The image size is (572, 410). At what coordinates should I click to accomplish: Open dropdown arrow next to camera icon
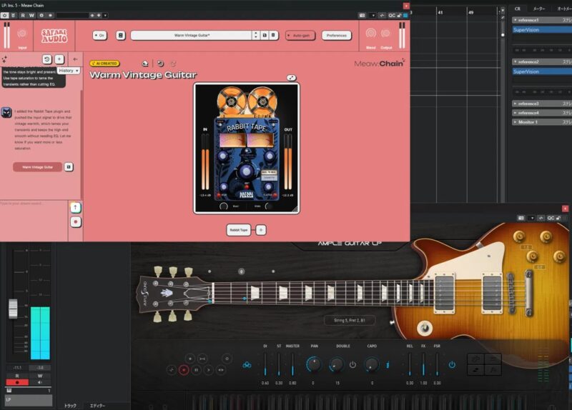click(373, 15)
